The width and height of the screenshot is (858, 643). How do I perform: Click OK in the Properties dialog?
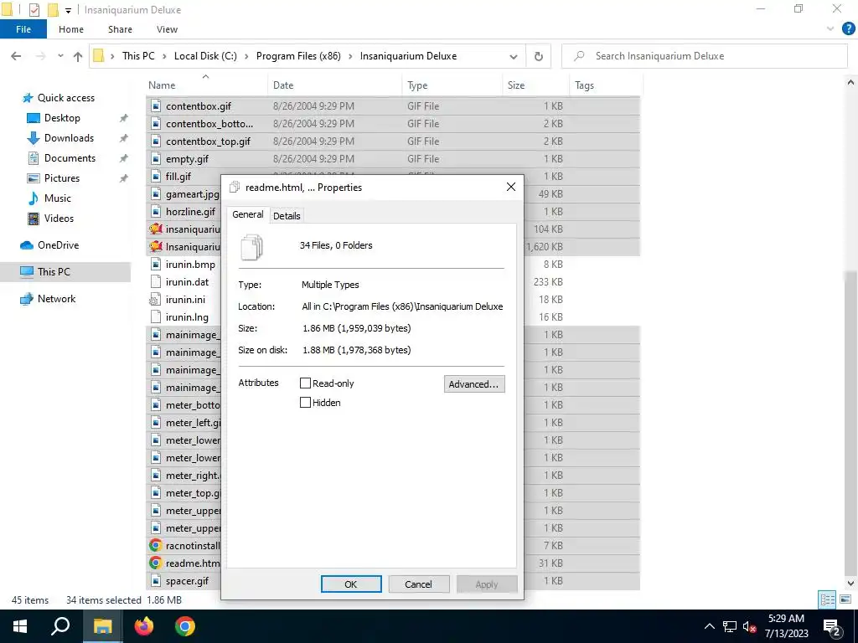pyautogui.click(x=351, y=584)
